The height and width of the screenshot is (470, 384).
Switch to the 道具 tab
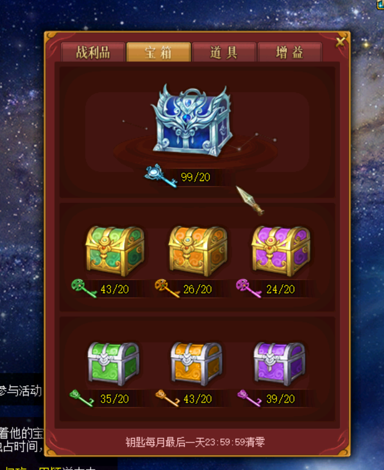coord(224,52)
